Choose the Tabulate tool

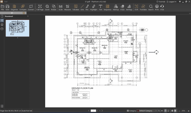pyautogui.click(x=76, y=8)
